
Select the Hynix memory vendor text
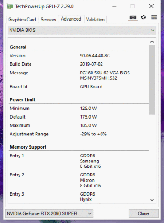tap(86, 199)
